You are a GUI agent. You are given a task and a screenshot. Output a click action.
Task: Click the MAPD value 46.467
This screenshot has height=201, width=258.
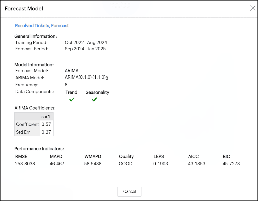tap(57, 164)
